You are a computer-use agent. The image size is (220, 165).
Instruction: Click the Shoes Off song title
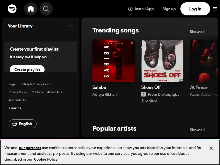coord(151,87)
